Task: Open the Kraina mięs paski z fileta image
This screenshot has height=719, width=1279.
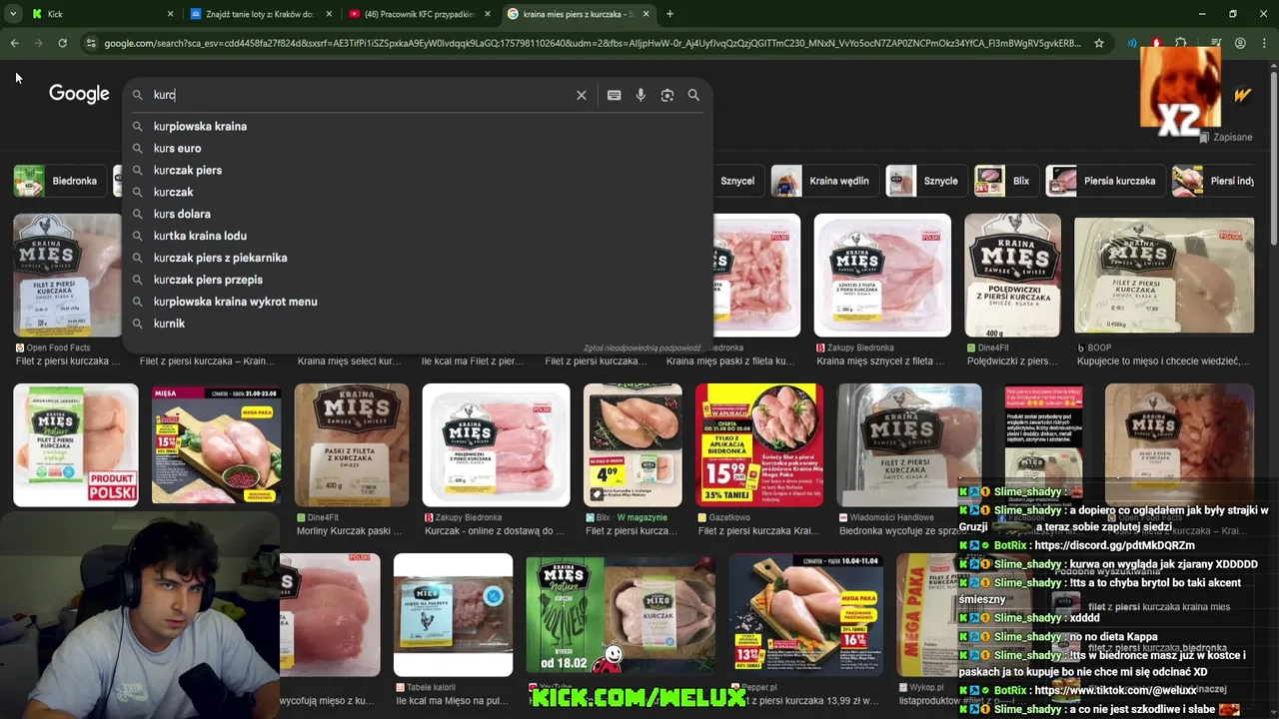Action: tap(757, 275)
